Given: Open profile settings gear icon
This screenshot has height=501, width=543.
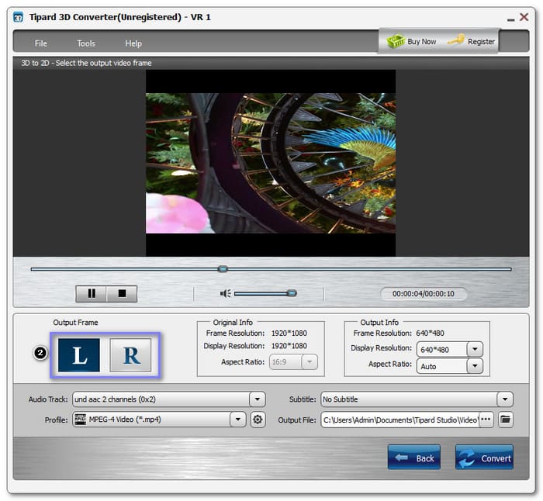Looking at the screenshot, I should click(x=258, y=420).
